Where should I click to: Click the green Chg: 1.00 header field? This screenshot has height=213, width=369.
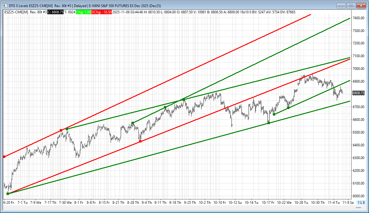tap(83, 12)
